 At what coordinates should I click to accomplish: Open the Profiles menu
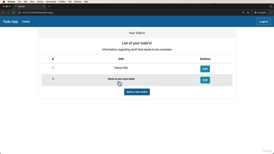pos(62,2)
